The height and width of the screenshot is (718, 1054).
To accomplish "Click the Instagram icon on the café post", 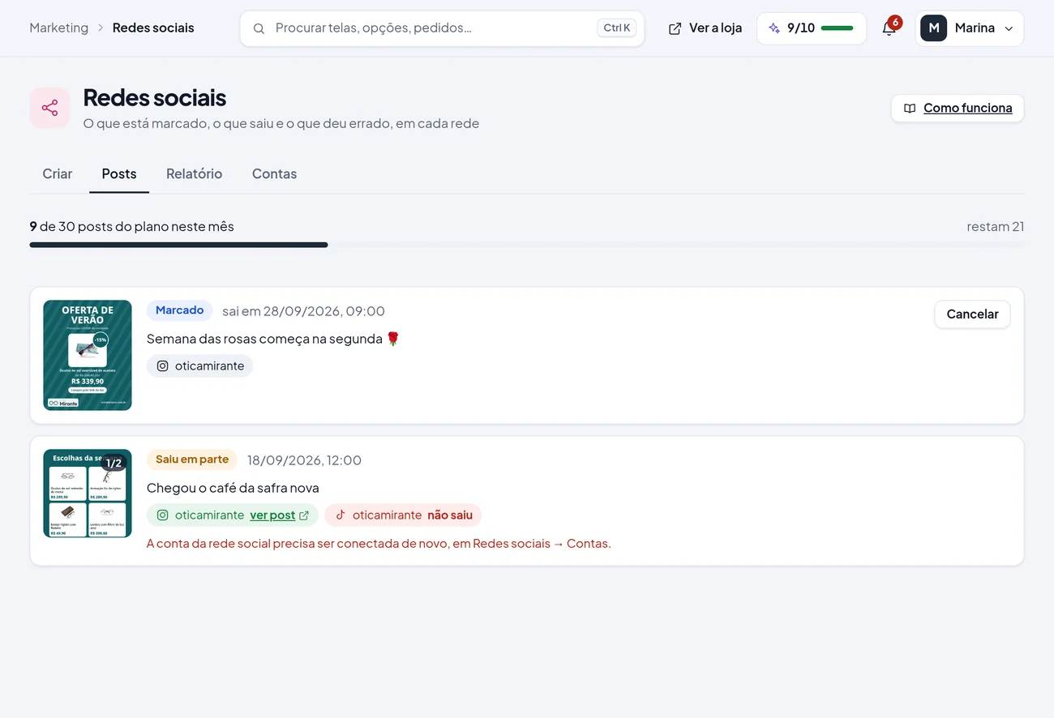I will pos(162,515).
